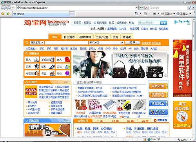Click the 搜索 button in orange search bar

point(132,43)
